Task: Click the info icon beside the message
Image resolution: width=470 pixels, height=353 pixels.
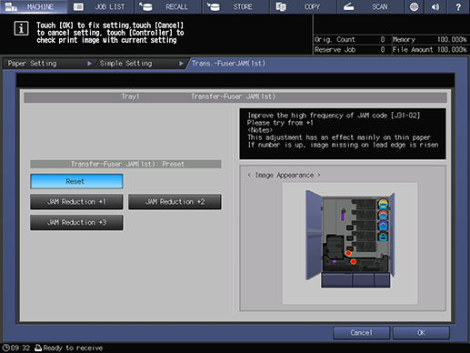Action: coord(21,29)
